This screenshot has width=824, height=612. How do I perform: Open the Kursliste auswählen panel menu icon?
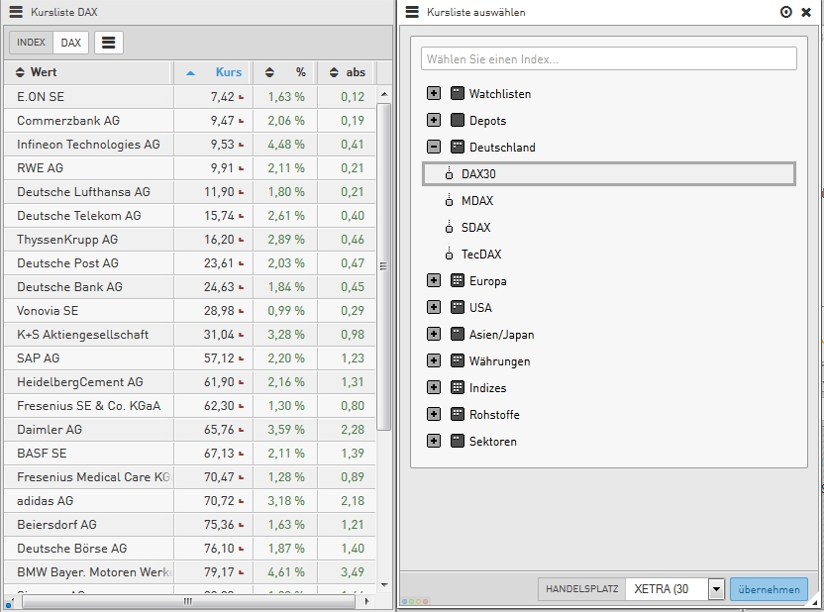click(x=412, y=12)
